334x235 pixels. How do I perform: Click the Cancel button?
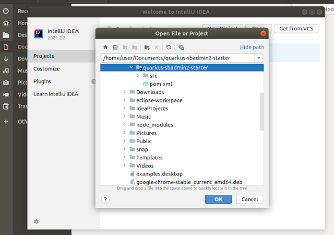249,199
